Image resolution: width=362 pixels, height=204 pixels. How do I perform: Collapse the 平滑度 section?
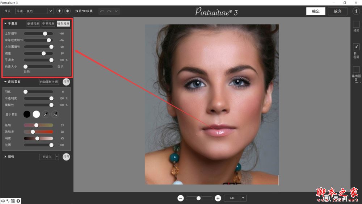click(5, 23)
